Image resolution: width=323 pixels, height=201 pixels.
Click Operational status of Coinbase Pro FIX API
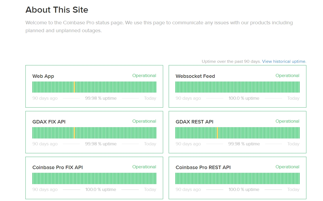[144, 167]
